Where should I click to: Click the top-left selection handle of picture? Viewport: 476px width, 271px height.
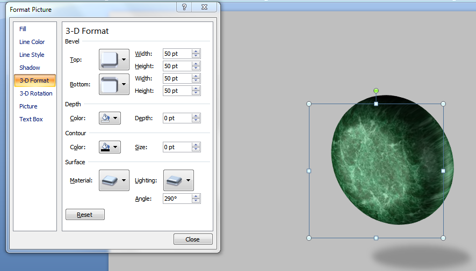309,104
